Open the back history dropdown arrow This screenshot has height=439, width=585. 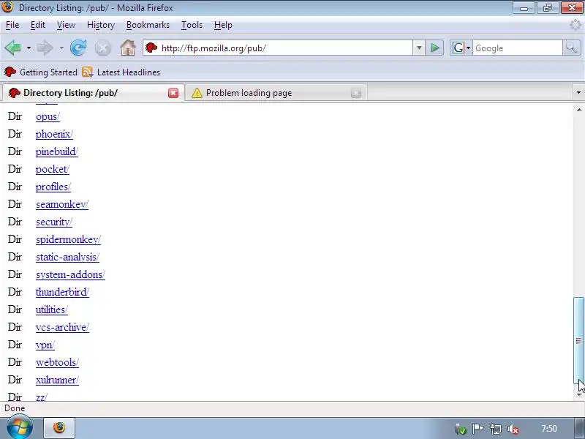click(x=29, y=48)
